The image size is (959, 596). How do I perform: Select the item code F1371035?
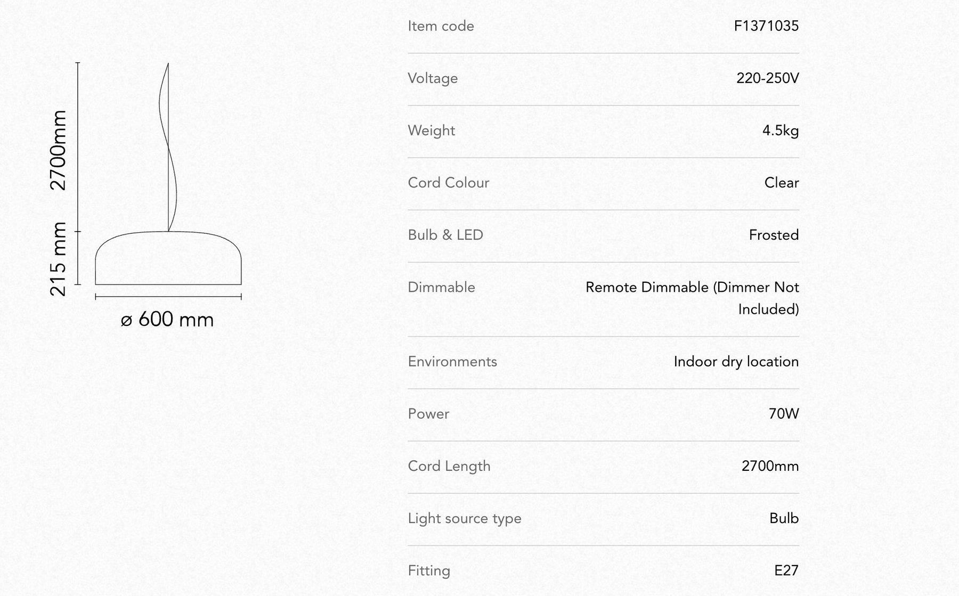click(766, 26)
